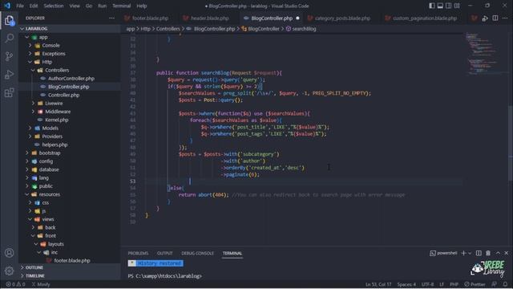Click the editor vertical scrollbar
Viewport: 513px width, 289px height.
click(x=511, y=143)
